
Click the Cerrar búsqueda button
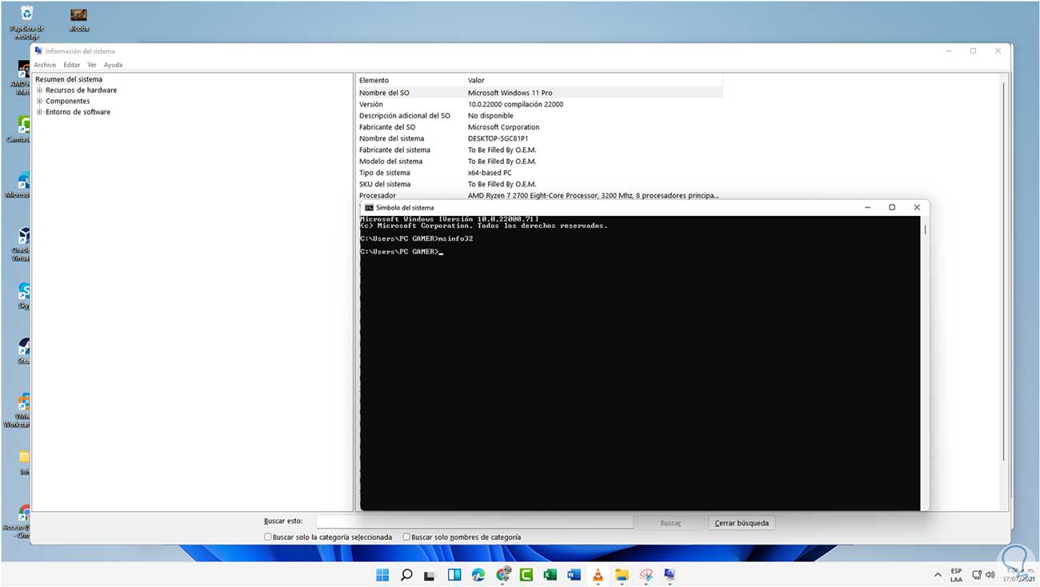click(x=742, y=523)
